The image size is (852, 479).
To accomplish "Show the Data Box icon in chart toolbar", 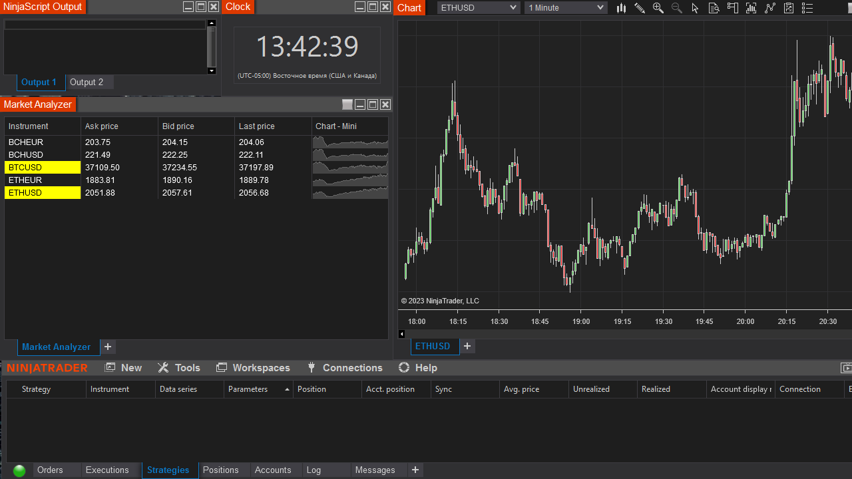I will [x=714, y=8].
